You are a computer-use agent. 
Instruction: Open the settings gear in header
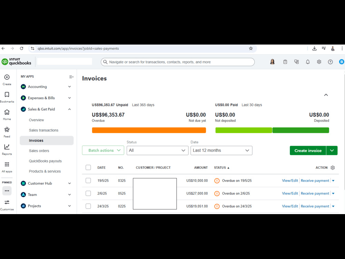tap(319, 62)
